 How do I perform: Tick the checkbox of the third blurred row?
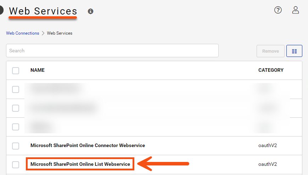[16, 127]
